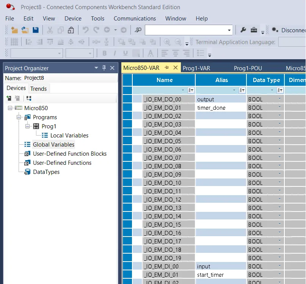
Task: Click the Zoom Out magnifier icon
Action: [178, 42]
